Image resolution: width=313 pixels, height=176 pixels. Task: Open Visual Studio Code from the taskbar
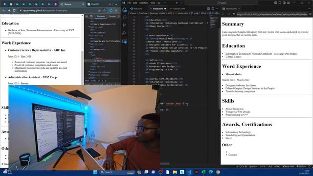pos(189,172)
